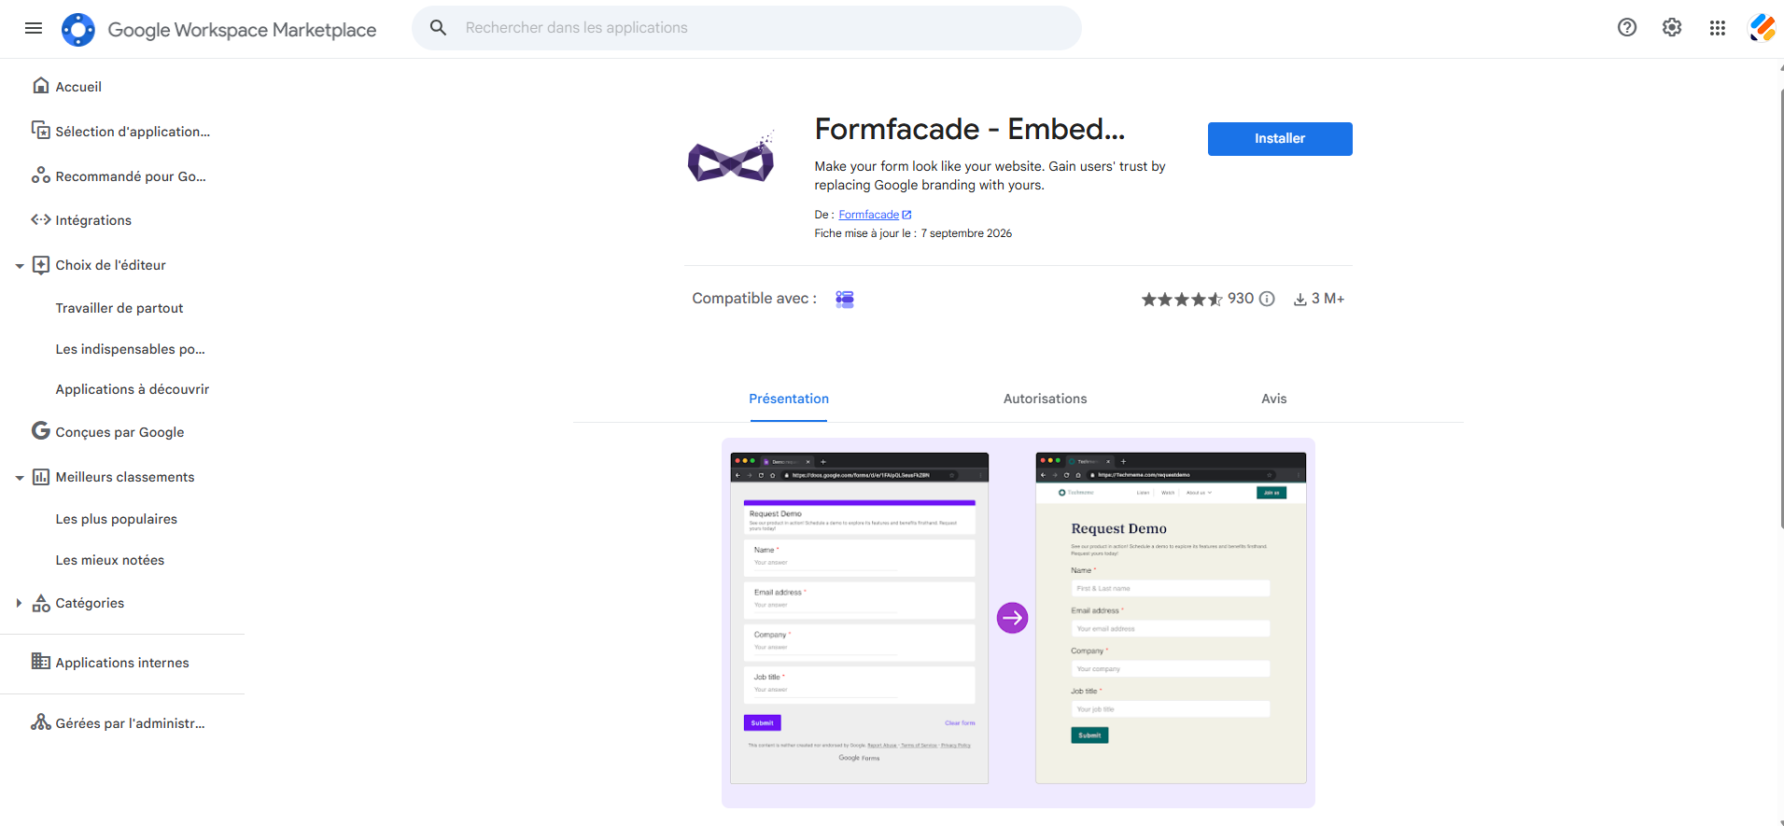Screen dimensions: 1784x826
Task: Open Intégrations page
Action: tap(93, 220)
